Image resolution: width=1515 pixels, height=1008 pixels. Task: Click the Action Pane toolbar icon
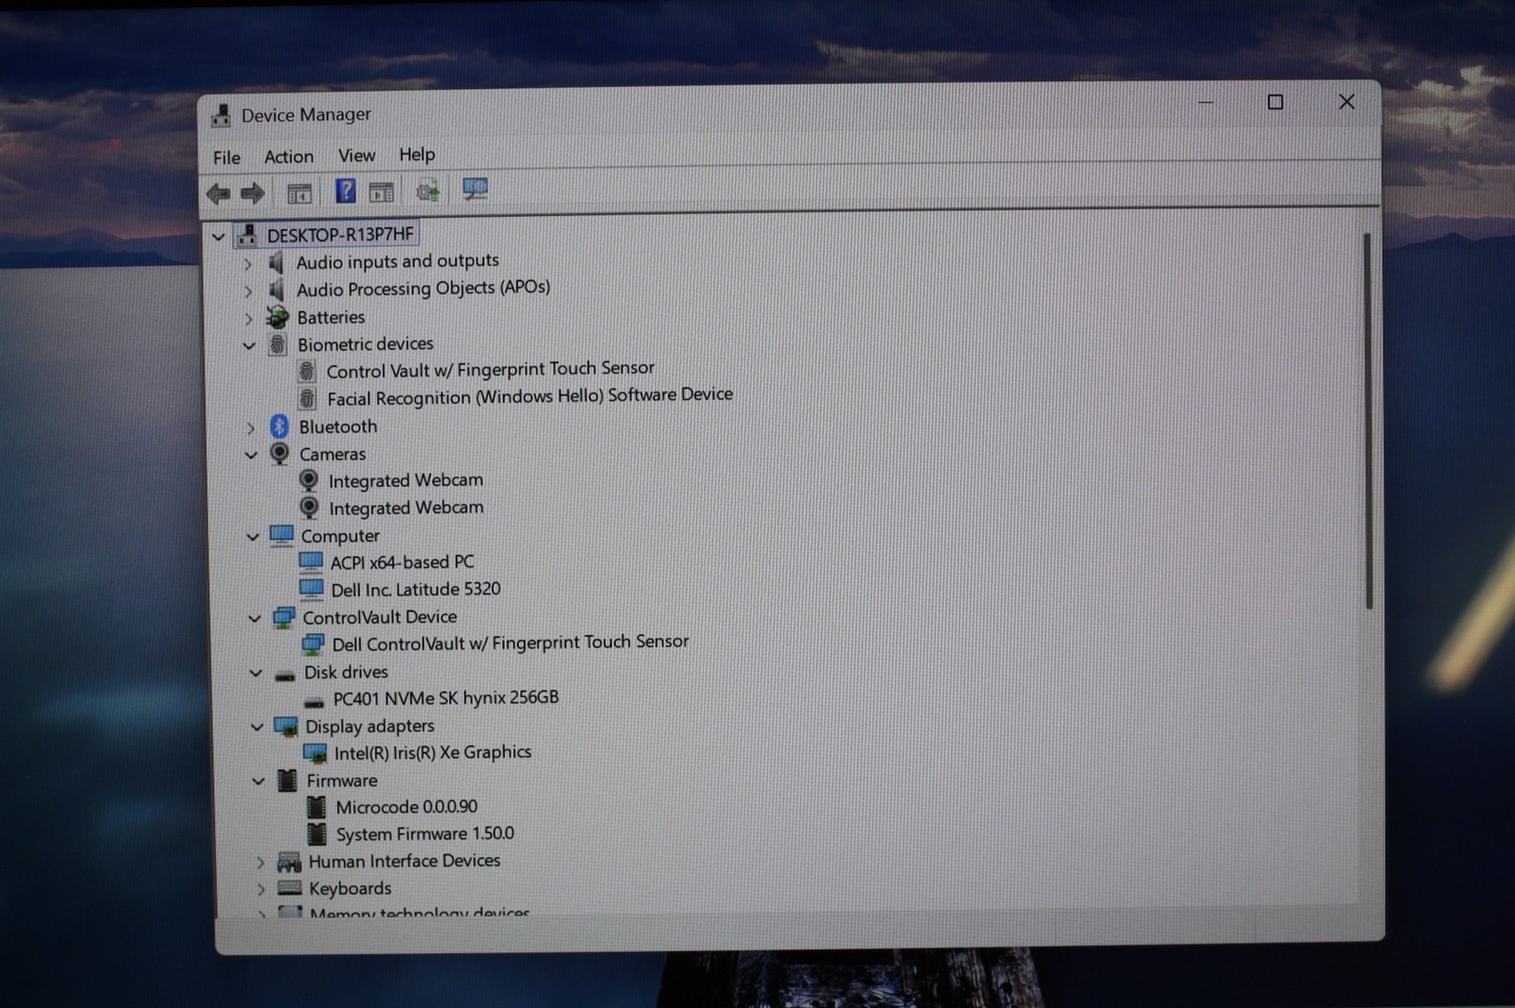(x=382, y=191)
